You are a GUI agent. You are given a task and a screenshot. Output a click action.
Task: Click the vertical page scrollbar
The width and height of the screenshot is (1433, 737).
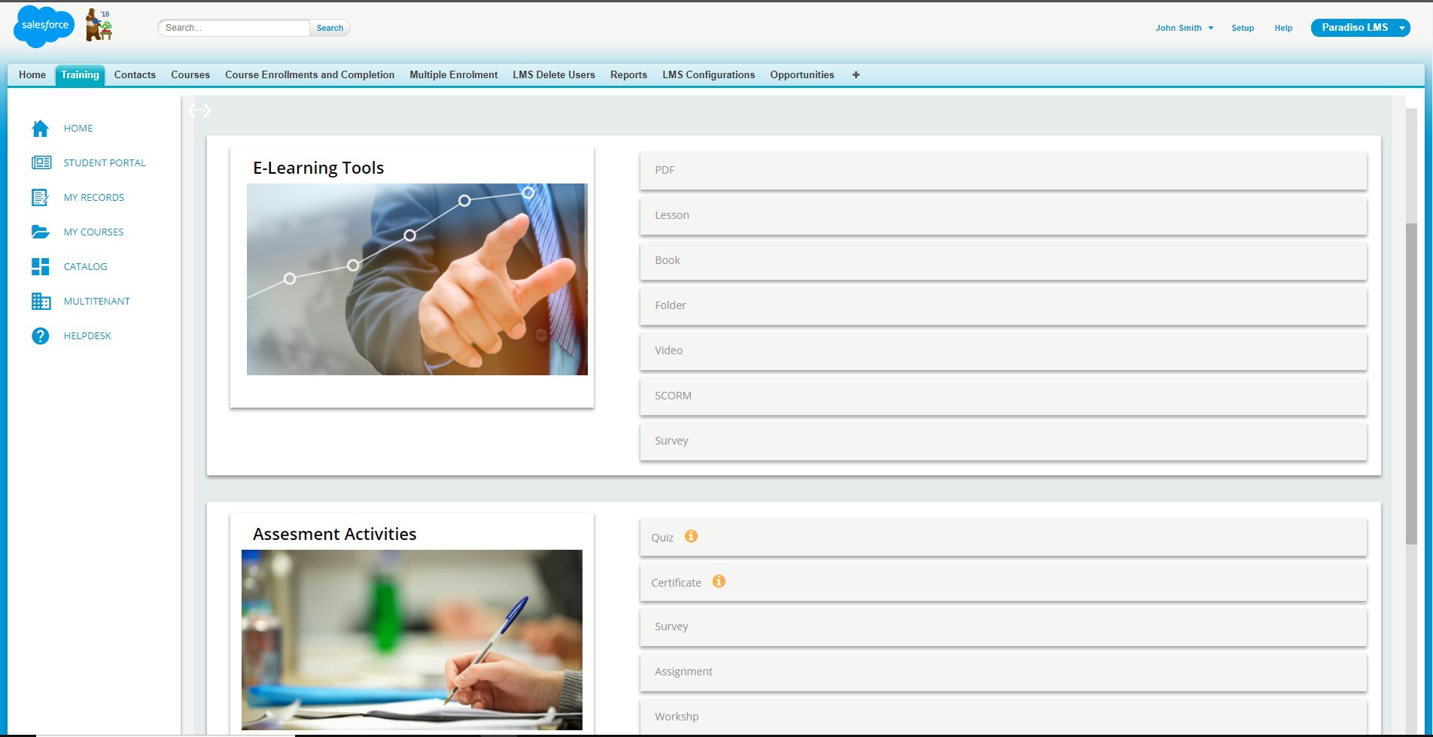tap(1411, 384)
